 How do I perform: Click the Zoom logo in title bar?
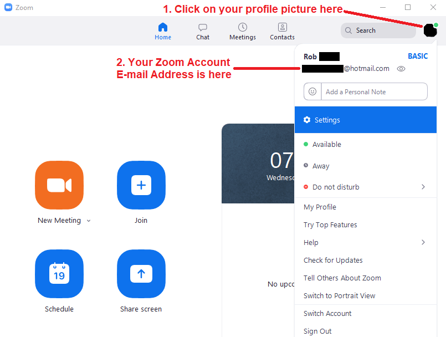coord(8,7)
